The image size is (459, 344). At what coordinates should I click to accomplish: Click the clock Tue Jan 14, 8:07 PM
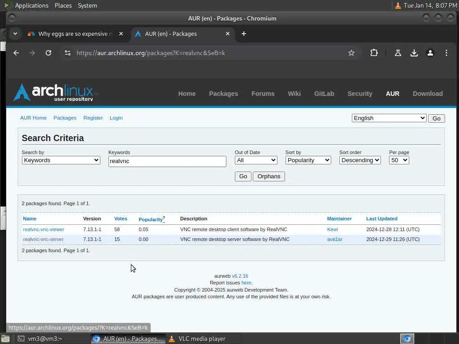click(430, 5)
